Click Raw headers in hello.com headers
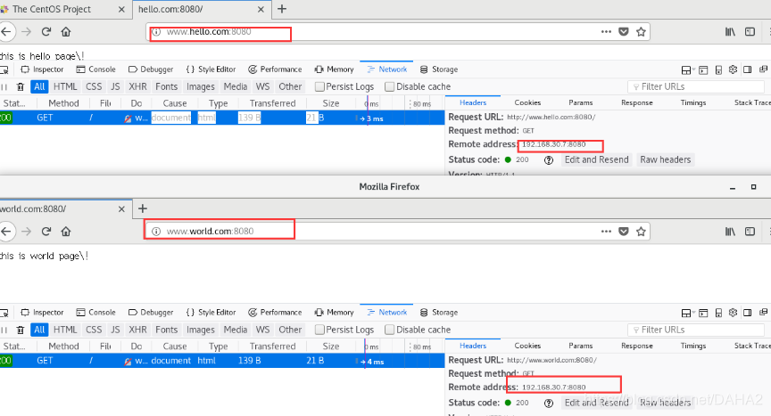 pyautogui.click(x=666, y=160)
